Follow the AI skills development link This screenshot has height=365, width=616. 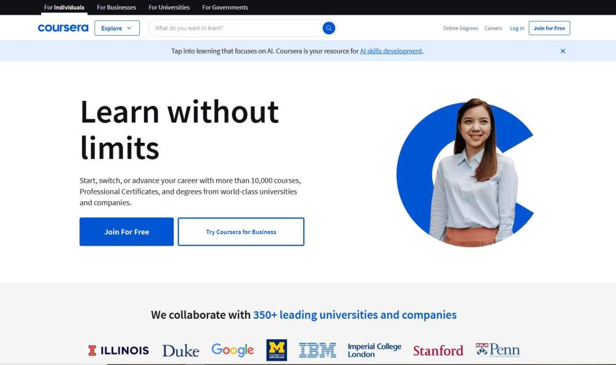coord(391,51)
